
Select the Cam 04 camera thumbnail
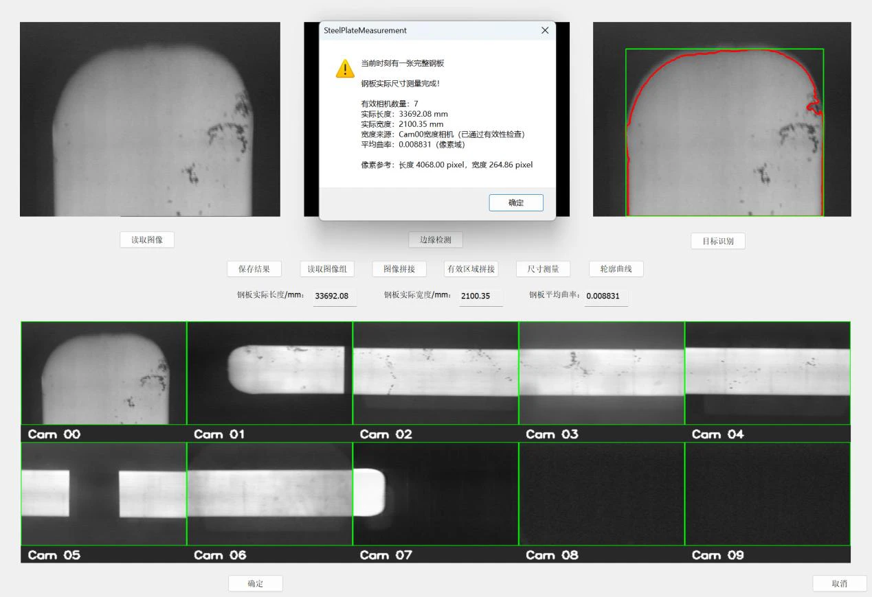pyautogui.click(x=768, y=373)
